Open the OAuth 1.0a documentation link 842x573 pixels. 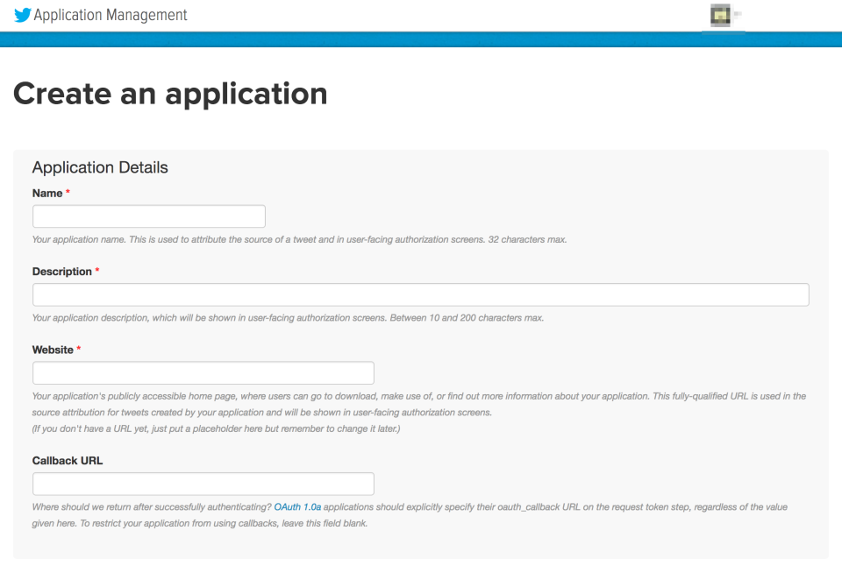[297, 507]
